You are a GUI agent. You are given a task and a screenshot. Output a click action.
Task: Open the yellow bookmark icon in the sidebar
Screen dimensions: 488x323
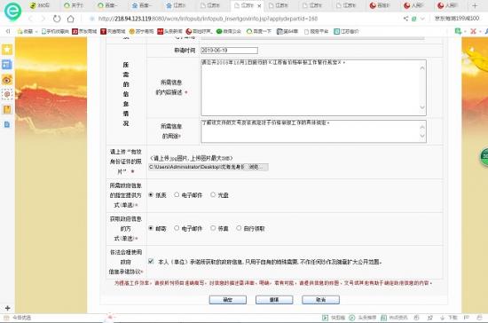pos(7,109)
